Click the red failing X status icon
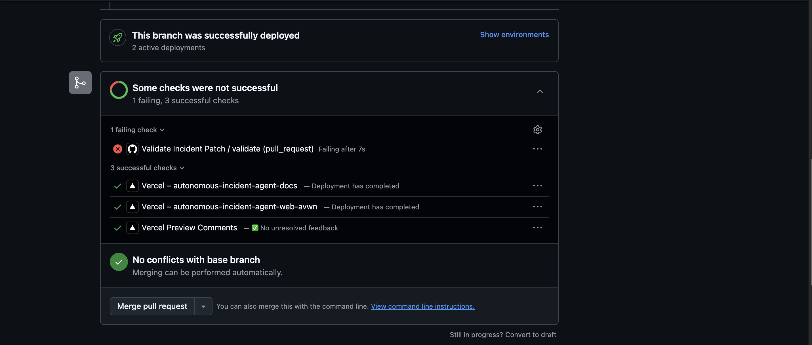 [x=117, y=149]
